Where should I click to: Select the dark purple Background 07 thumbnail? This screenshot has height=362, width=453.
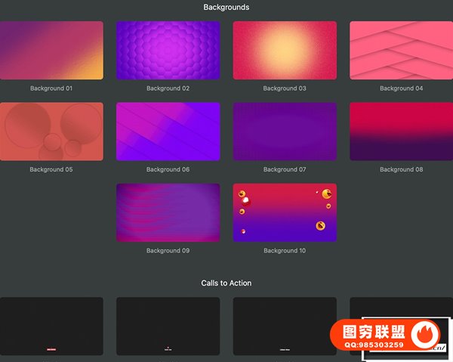tap(285, 131)
